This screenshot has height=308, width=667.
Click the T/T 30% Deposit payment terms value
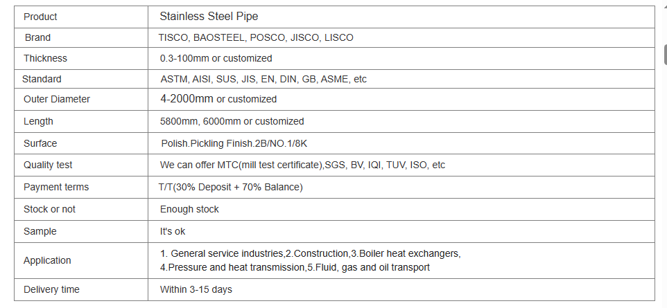pos(231,187)
